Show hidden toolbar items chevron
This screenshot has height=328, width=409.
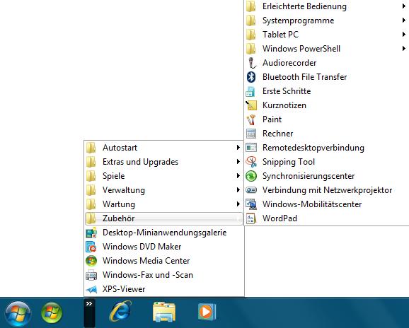(89, 303)
